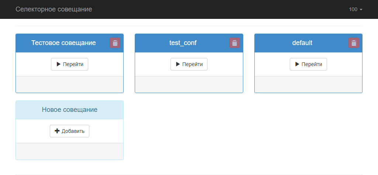Screen dimensions: 378x175
Task: Open the "Селекторное совещание" navbar brand link
Action: pos(54,9)
